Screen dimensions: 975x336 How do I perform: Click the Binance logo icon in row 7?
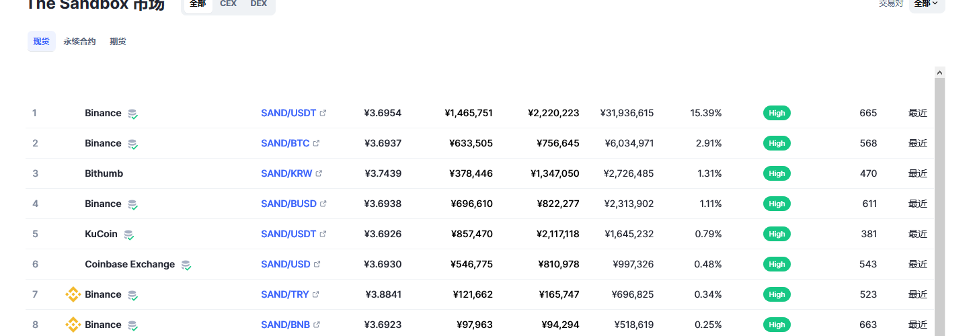click(x=73, y=294)
